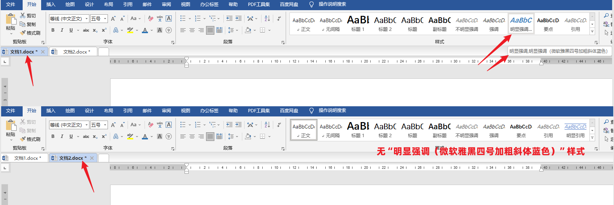Click the Paste icon in upper window

(11, 19)
